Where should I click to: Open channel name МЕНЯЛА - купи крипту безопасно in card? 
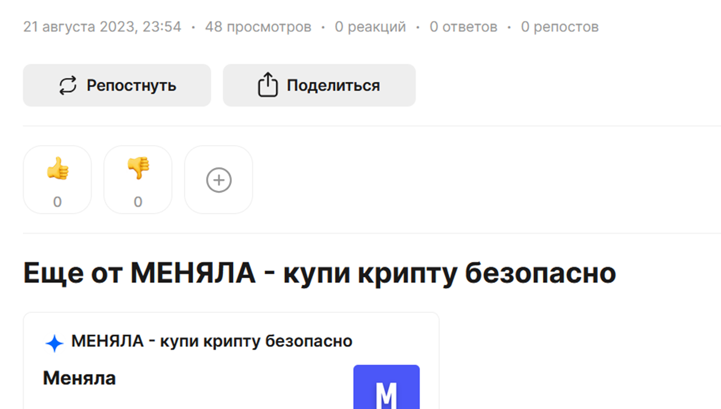[x=211, y=341]
